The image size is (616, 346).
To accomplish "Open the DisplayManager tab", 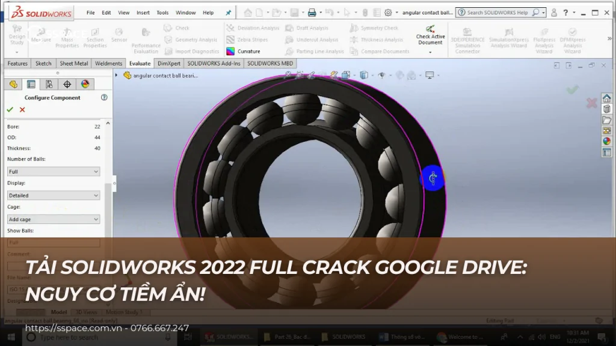I will click(85, 84).
